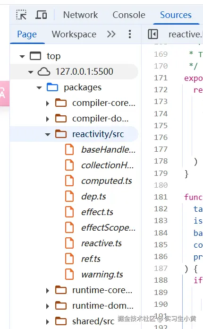Open dep.ts in the editor
This screenshot has width=203, height=329.
tap(93, 197)
